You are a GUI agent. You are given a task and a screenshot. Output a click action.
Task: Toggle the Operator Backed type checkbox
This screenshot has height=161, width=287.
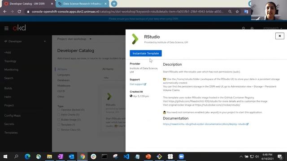pos(59,110)
